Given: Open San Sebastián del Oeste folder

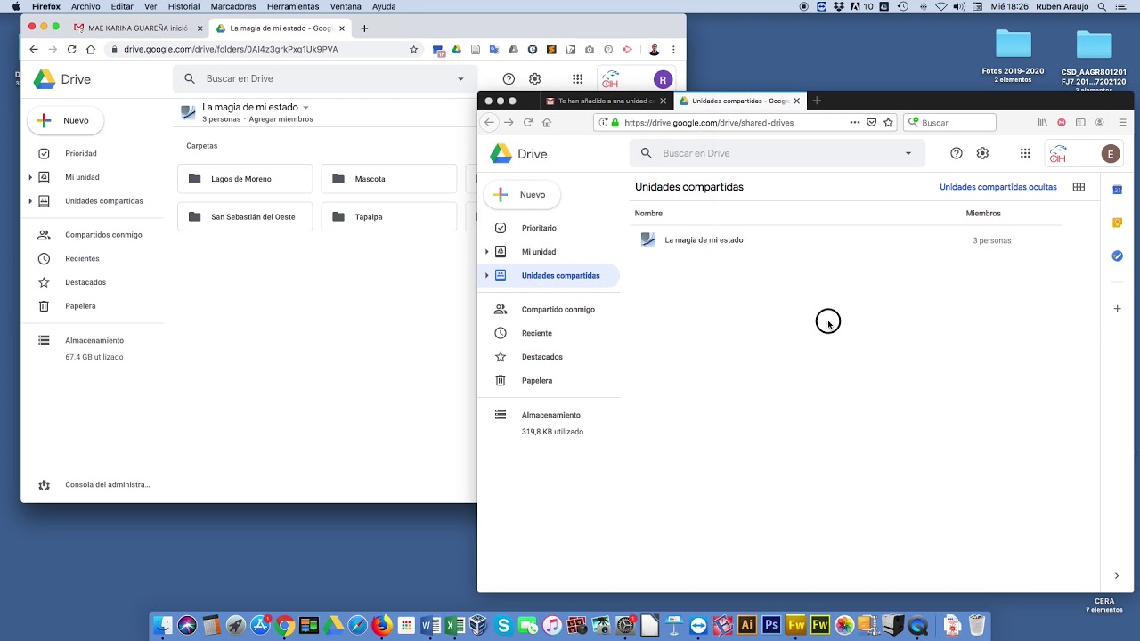Looking at the screenshot, I should [x=245, y=216].
